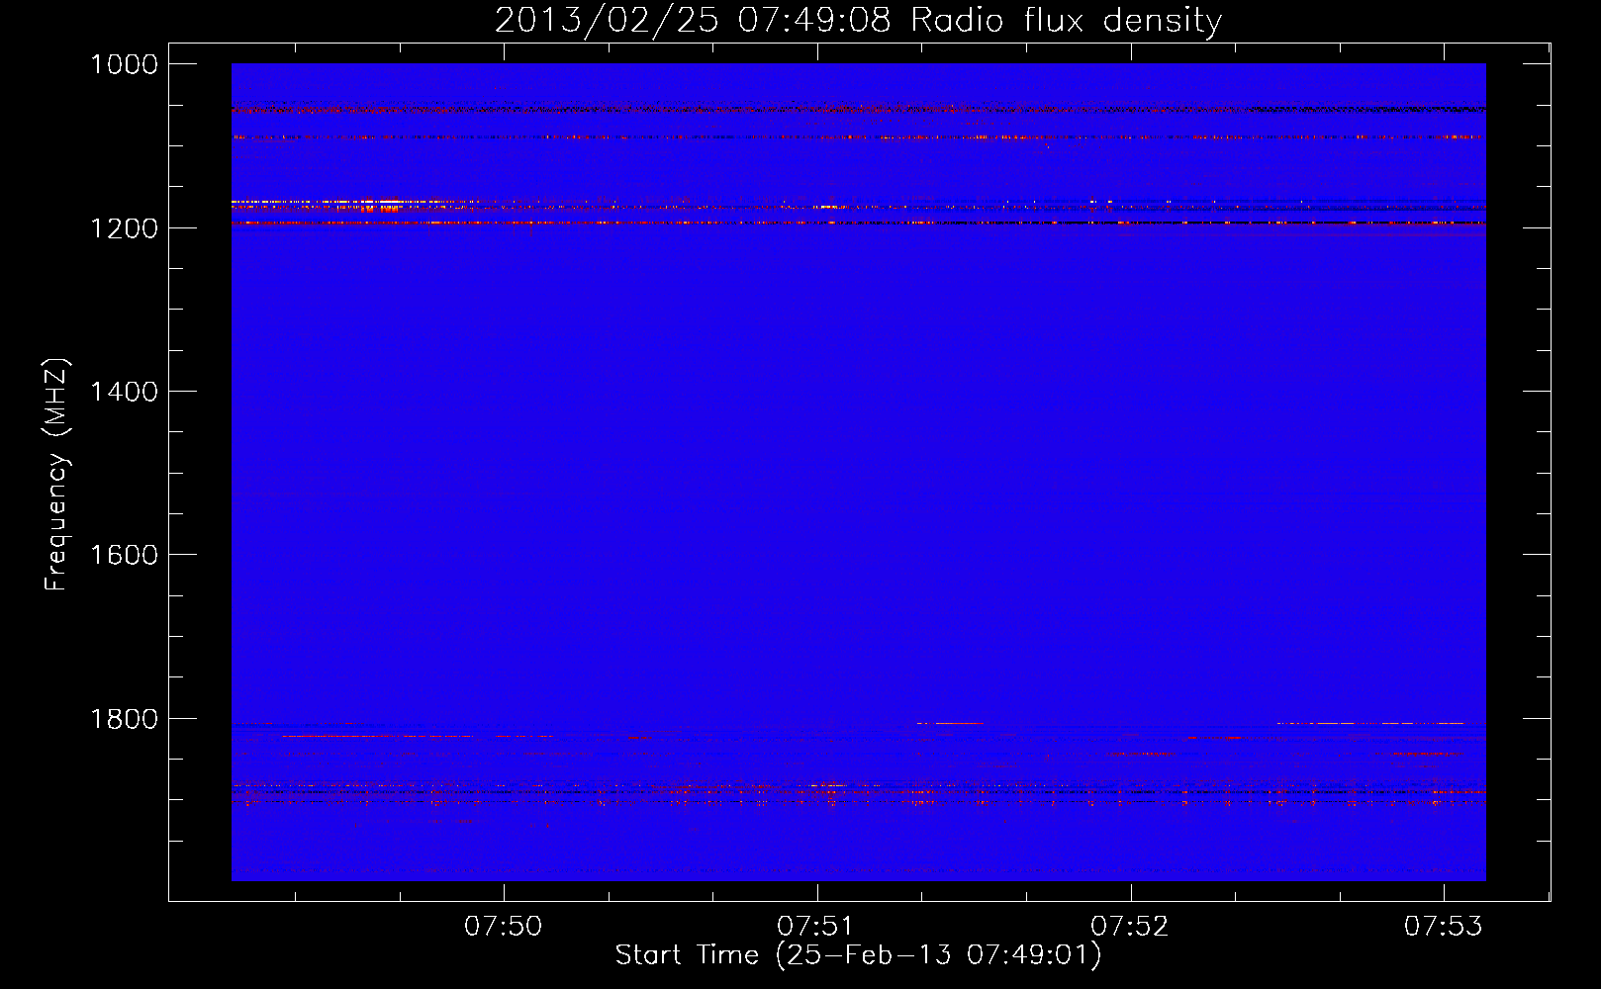The width and height of the screenshot is (1601, 989).
Task: Click the 1000 frequency tick label
Action: coord(124,64)
